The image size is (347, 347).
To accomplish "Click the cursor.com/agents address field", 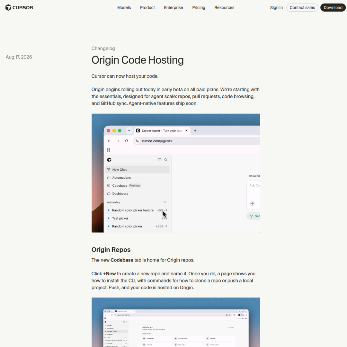I will (197, 141).
